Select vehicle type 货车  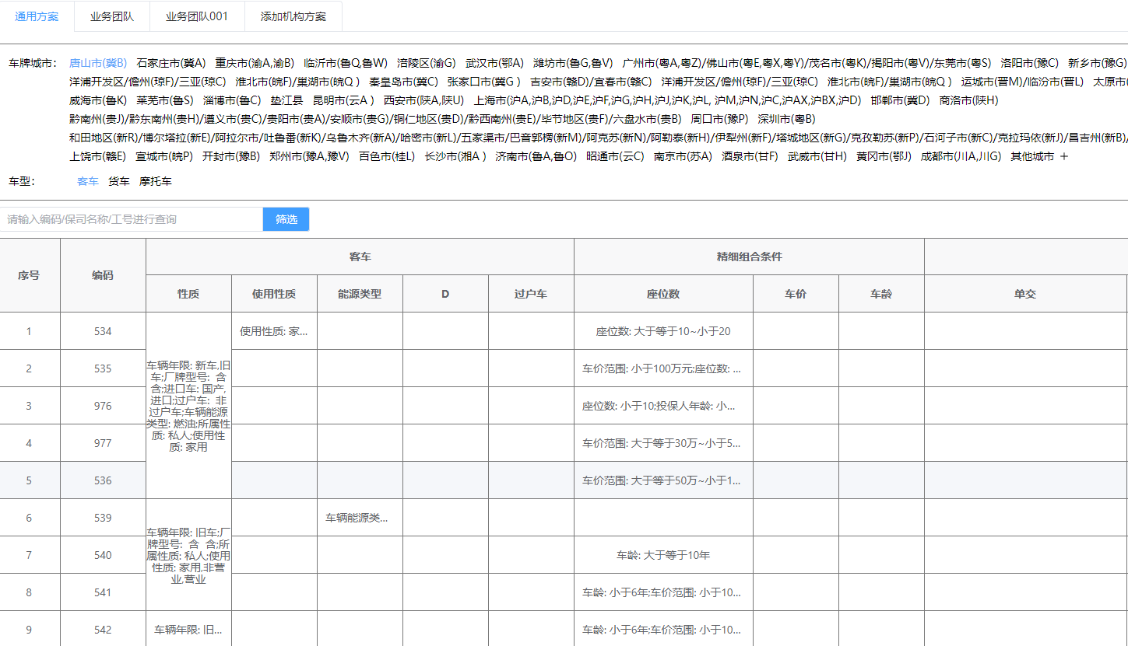point(119,181)
